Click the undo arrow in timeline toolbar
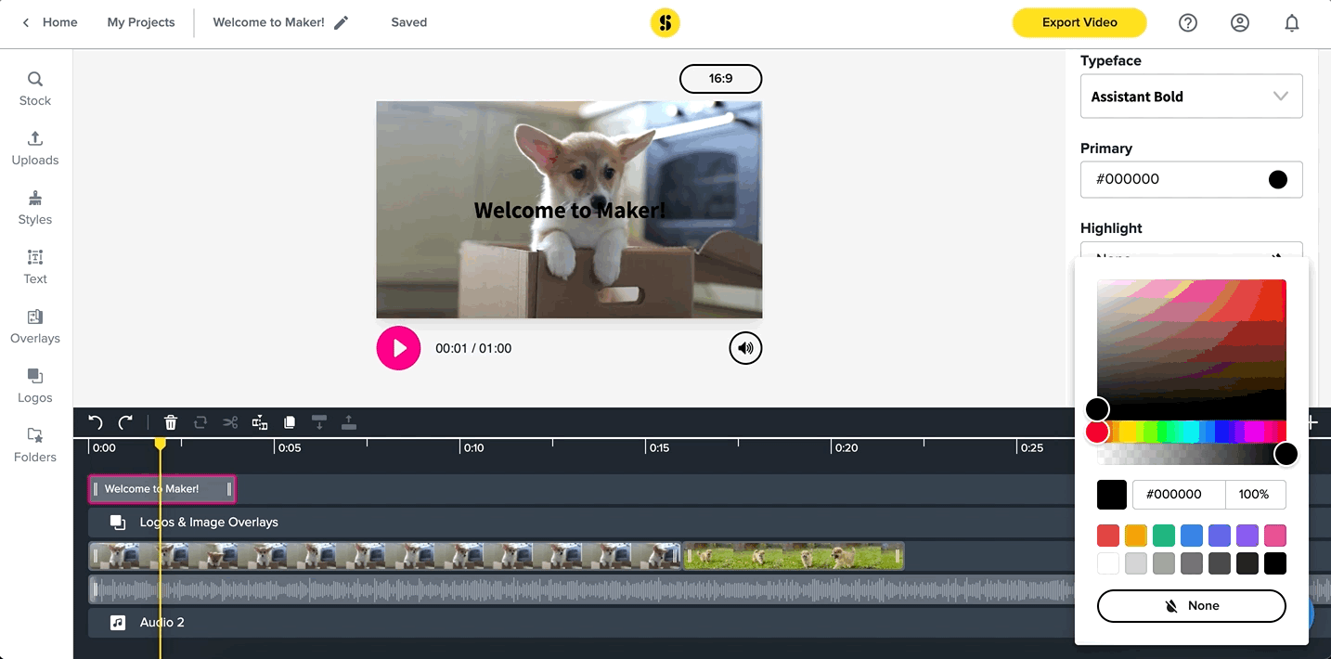1331x659 pixels. 96,423
